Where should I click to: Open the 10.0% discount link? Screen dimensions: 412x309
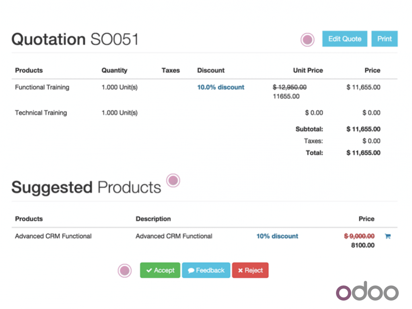click(220, 87)
